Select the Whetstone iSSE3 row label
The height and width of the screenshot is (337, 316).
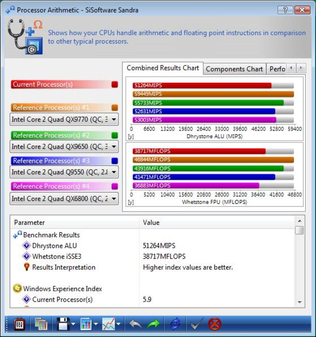[57, 256]
